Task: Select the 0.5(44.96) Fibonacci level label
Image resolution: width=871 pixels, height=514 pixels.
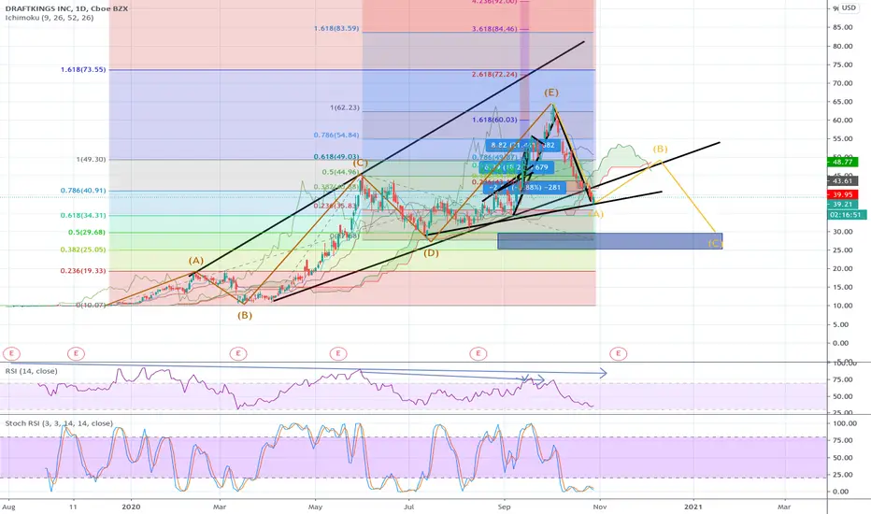Action: pos(340,172)
